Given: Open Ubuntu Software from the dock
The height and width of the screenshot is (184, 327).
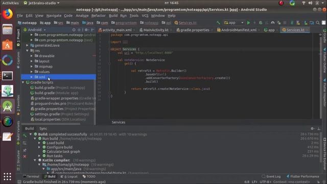Looking at the screenshot, I should pos(7,44).
